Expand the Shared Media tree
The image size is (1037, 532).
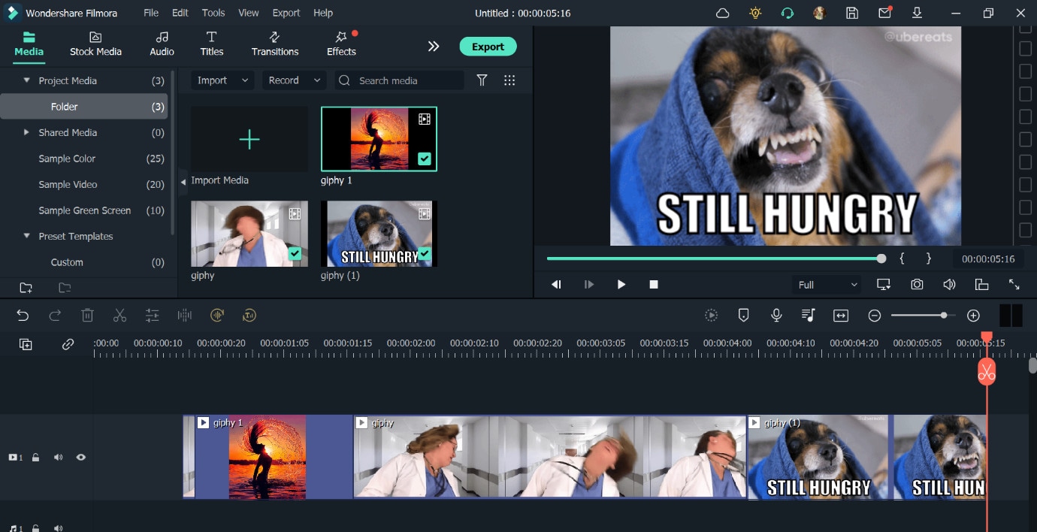(27, 132)
